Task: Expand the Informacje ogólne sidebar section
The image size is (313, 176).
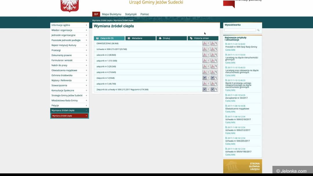Action: pos(86,25)
